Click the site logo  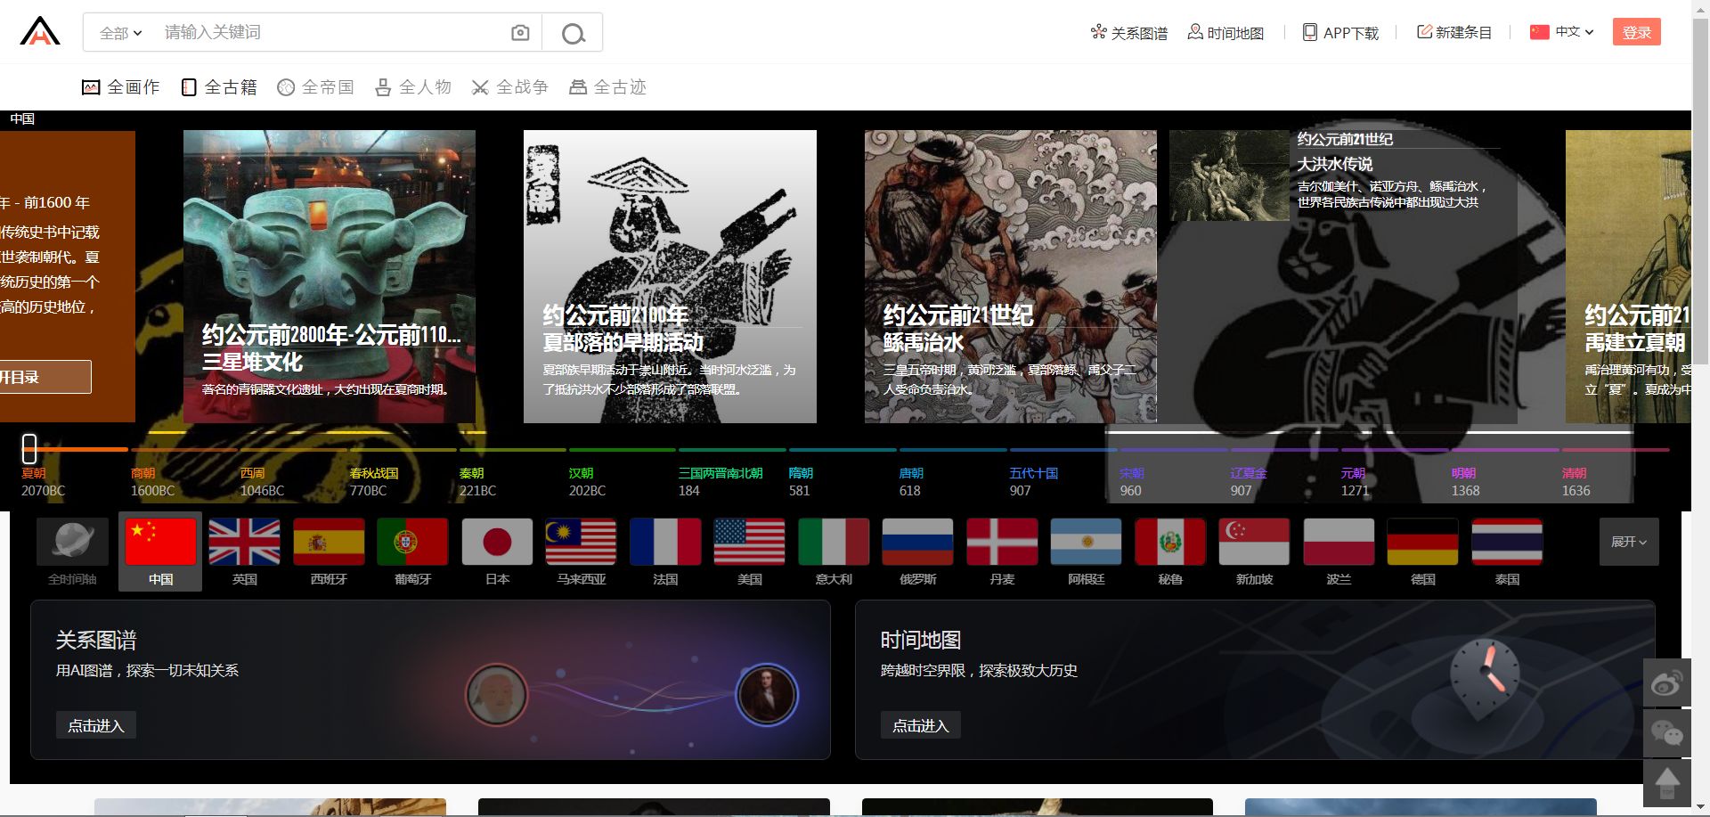[40, 31]
